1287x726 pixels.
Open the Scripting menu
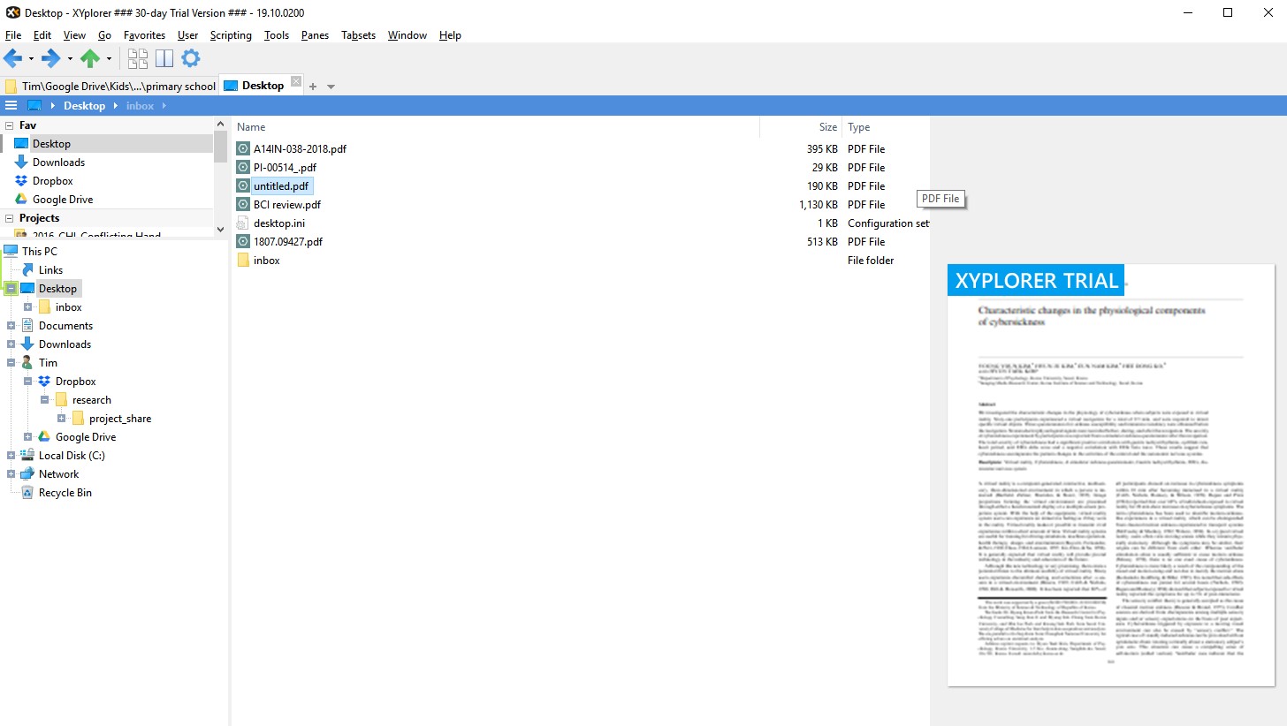[230, 35]
